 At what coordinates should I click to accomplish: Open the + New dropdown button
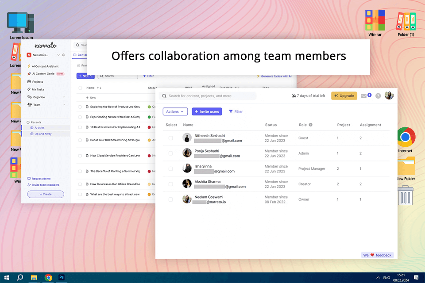(85, 76)
